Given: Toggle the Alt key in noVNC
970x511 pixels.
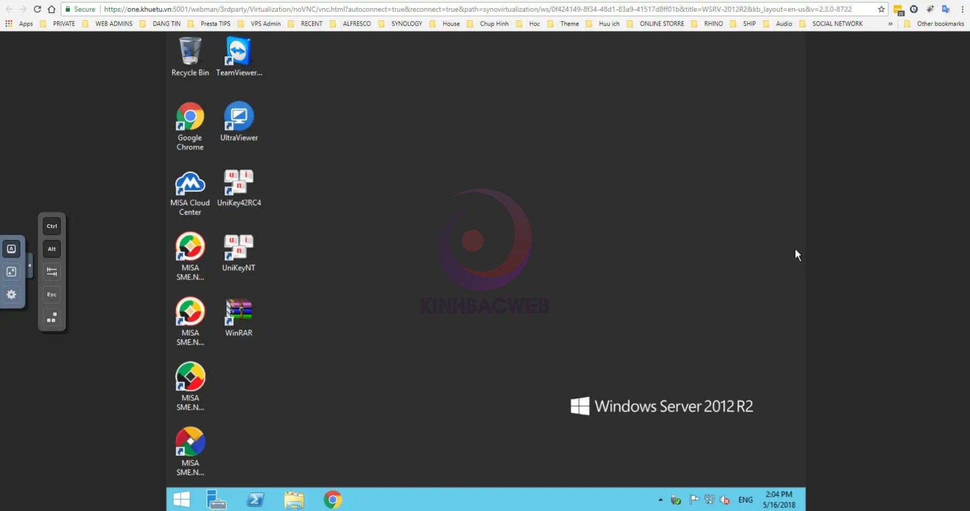Looking at the screenshot, I should click(52, 249).
